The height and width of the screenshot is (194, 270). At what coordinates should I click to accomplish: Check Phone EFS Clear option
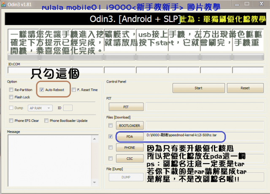[x=11, y=121]
